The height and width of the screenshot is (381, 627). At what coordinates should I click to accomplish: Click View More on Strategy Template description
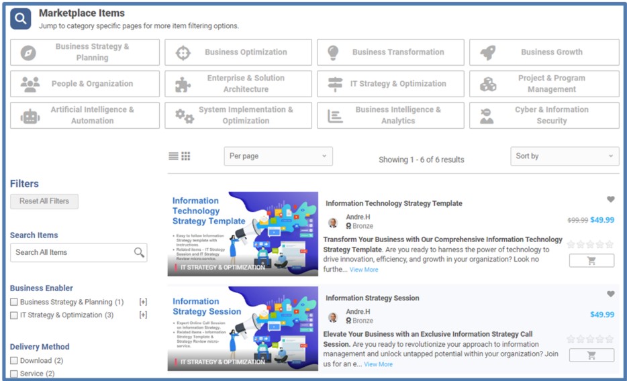click(x=364, y=270)
